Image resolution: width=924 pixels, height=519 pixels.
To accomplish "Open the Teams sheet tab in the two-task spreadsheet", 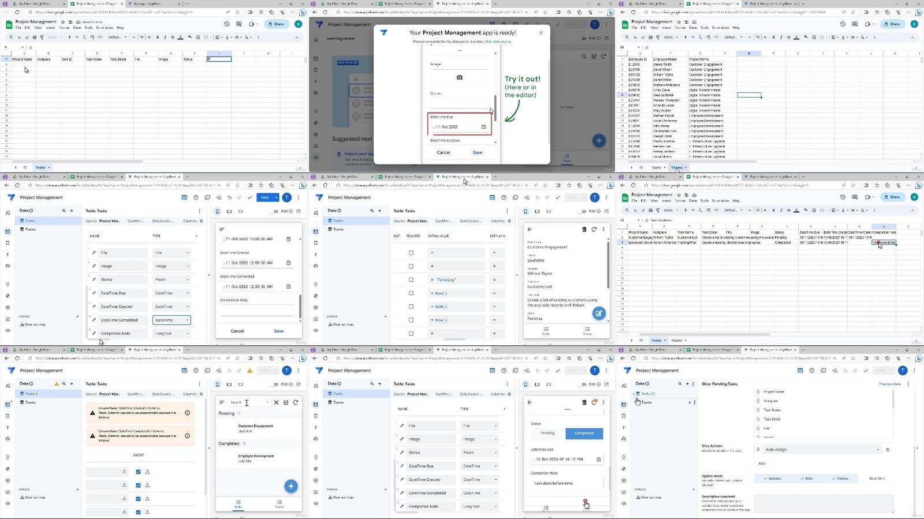I will point(677,341).
